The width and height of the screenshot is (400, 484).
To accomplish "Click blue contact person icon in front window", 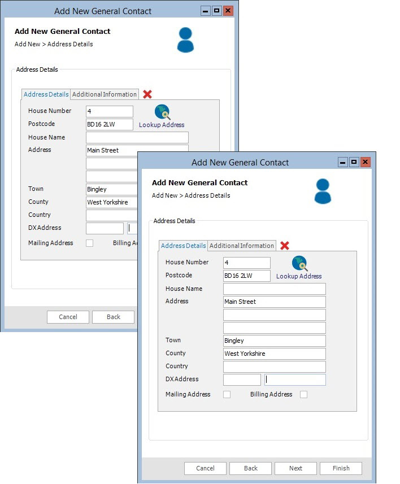I will click(323, 191).
